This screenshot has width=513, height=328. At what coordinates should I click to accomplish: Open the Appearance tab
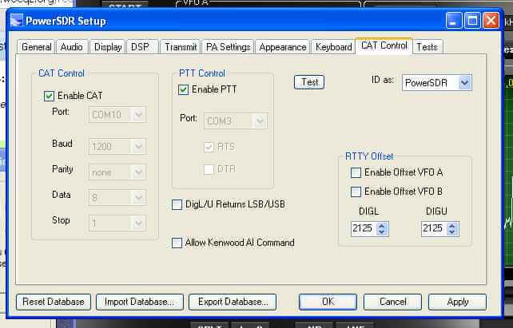pyautogui.click(x=283, y=47)
